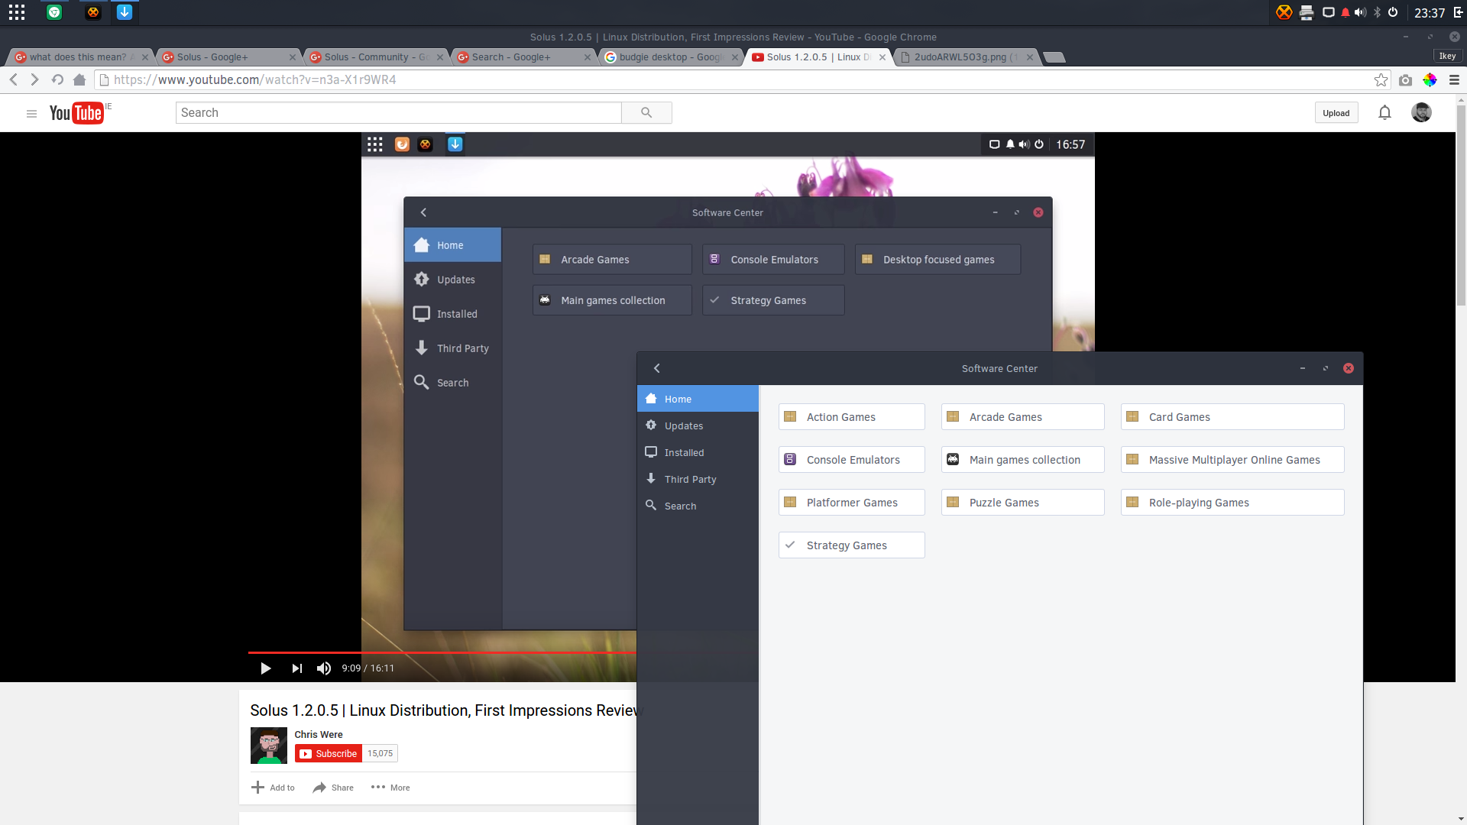
Task: Open Installed in front Software Center sidebar
Action: 698,452
